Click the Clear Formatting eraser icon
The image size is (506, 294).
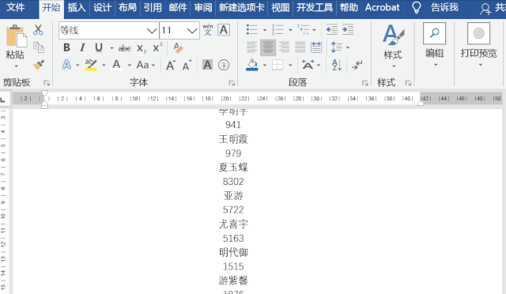coord(178,48)
